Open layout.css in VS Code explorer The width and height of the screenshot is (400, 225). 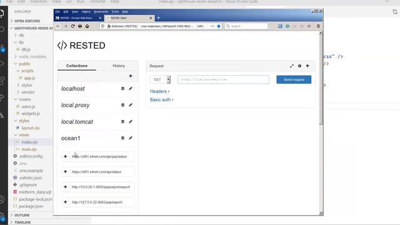[x=31, y=127]
